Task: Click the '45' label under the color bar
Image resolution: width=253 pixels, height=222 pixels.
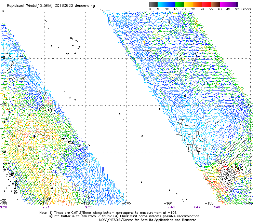Action: click(x=228, y=9)
